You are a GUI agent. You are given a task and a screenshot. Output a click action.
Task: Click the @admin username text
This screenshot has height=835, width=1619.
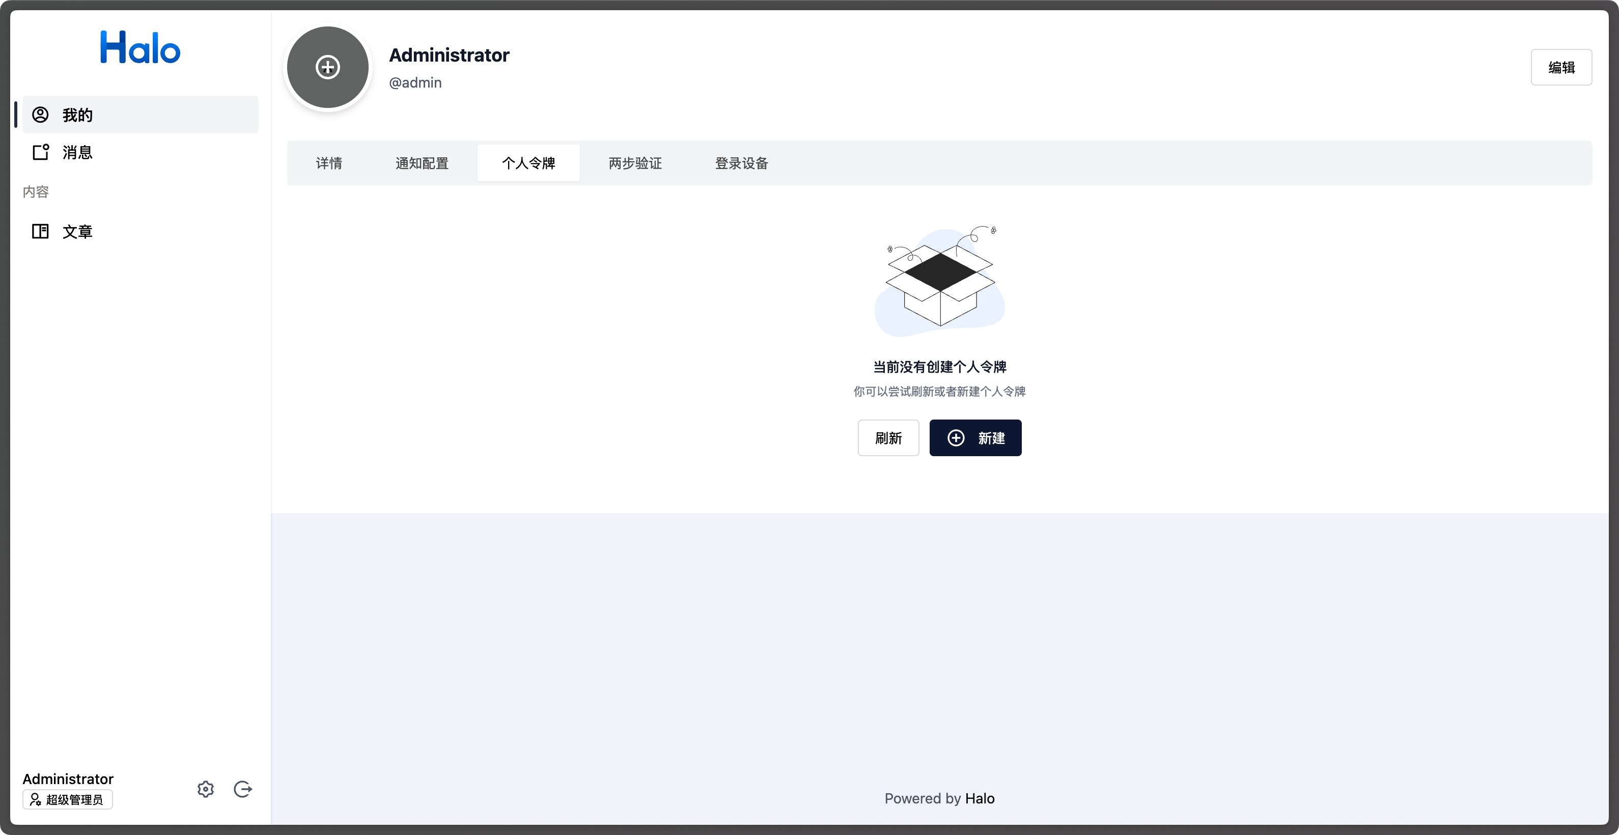(415, 82)
